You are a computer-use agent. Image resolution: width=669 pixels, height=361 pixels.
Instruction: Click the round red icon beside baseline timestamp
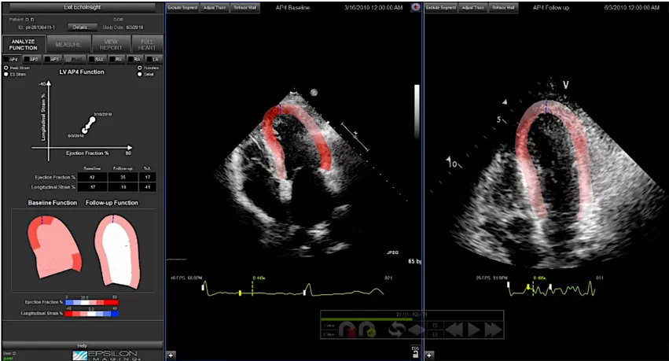tap(415, 6)
